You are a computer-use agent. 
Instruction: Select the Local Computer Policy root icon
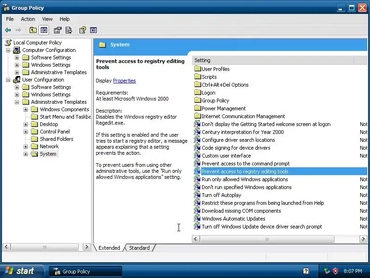8,43
